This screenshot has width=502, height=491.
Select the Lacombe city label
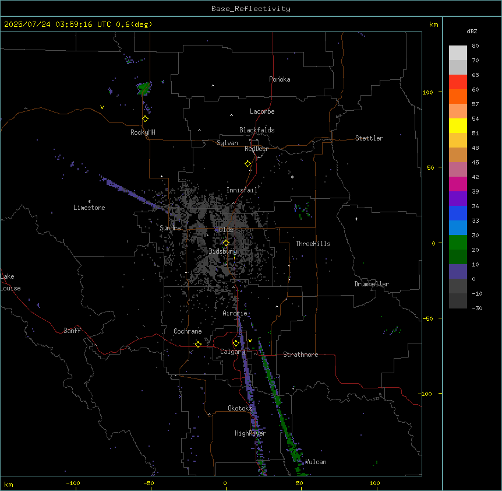[x=262, y=111]
